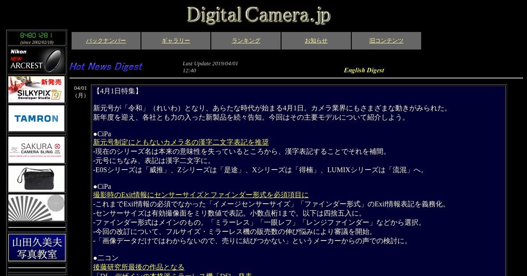Open the 旧コンテンツ navigation item
Image resolution: width=527 pixels, height=276 pixels.
[x=386, y=41]
